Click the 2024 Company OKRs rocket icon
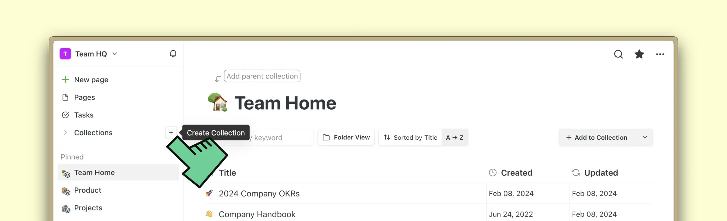This screenshot has height=221, width=727. pos(209,193)
